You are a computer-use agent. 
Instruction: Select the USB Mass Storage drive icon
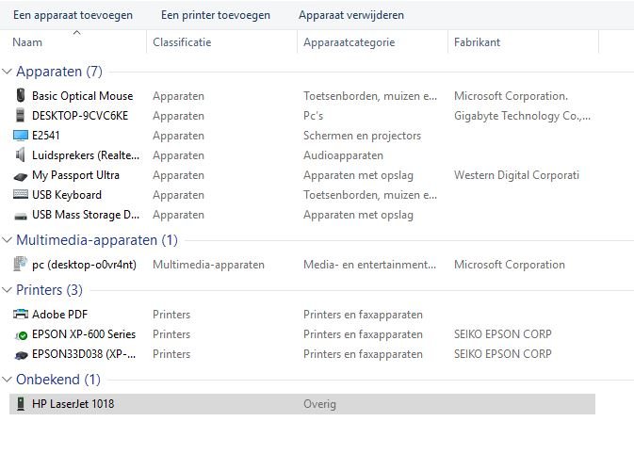point(20,217)
